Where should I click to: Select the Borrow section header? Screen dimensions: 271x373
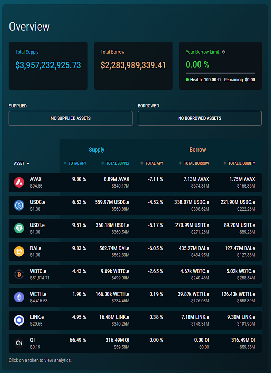(197, 150)
